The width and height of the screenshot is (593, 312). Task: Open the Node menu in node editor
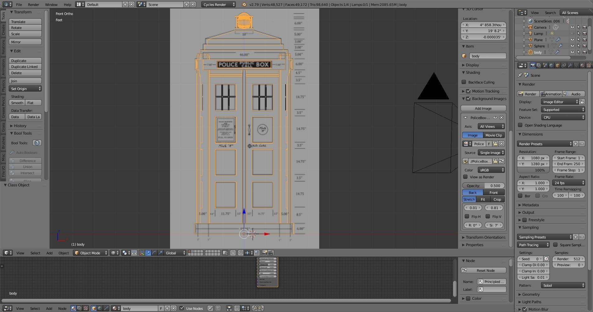point(62,308)
